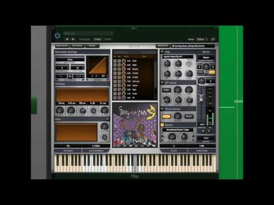
Task: Toggle the plugin power bypass button
Action: click(x=58, y=35)
